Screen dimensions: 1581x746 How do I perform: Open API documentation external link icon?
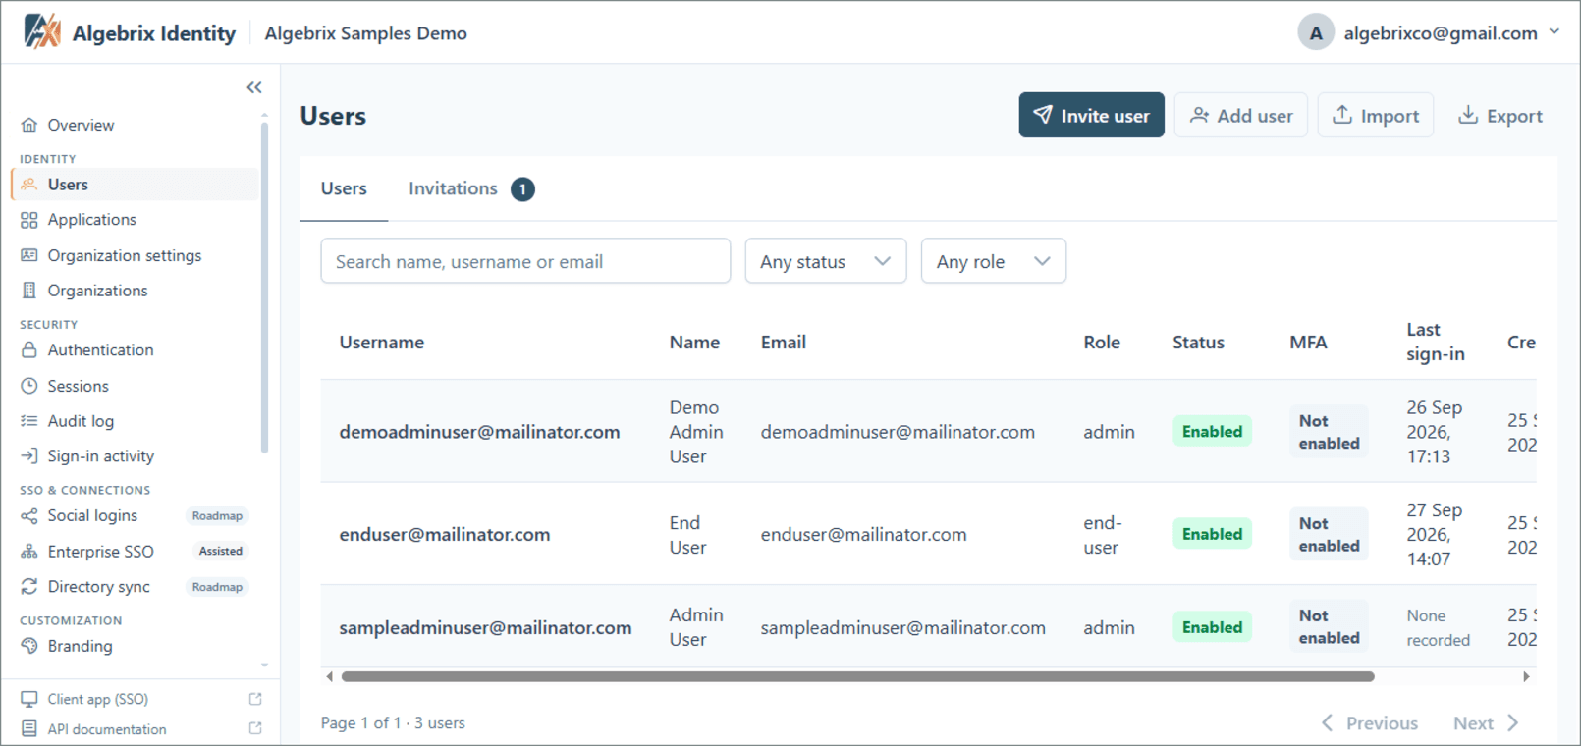point(255,728)
